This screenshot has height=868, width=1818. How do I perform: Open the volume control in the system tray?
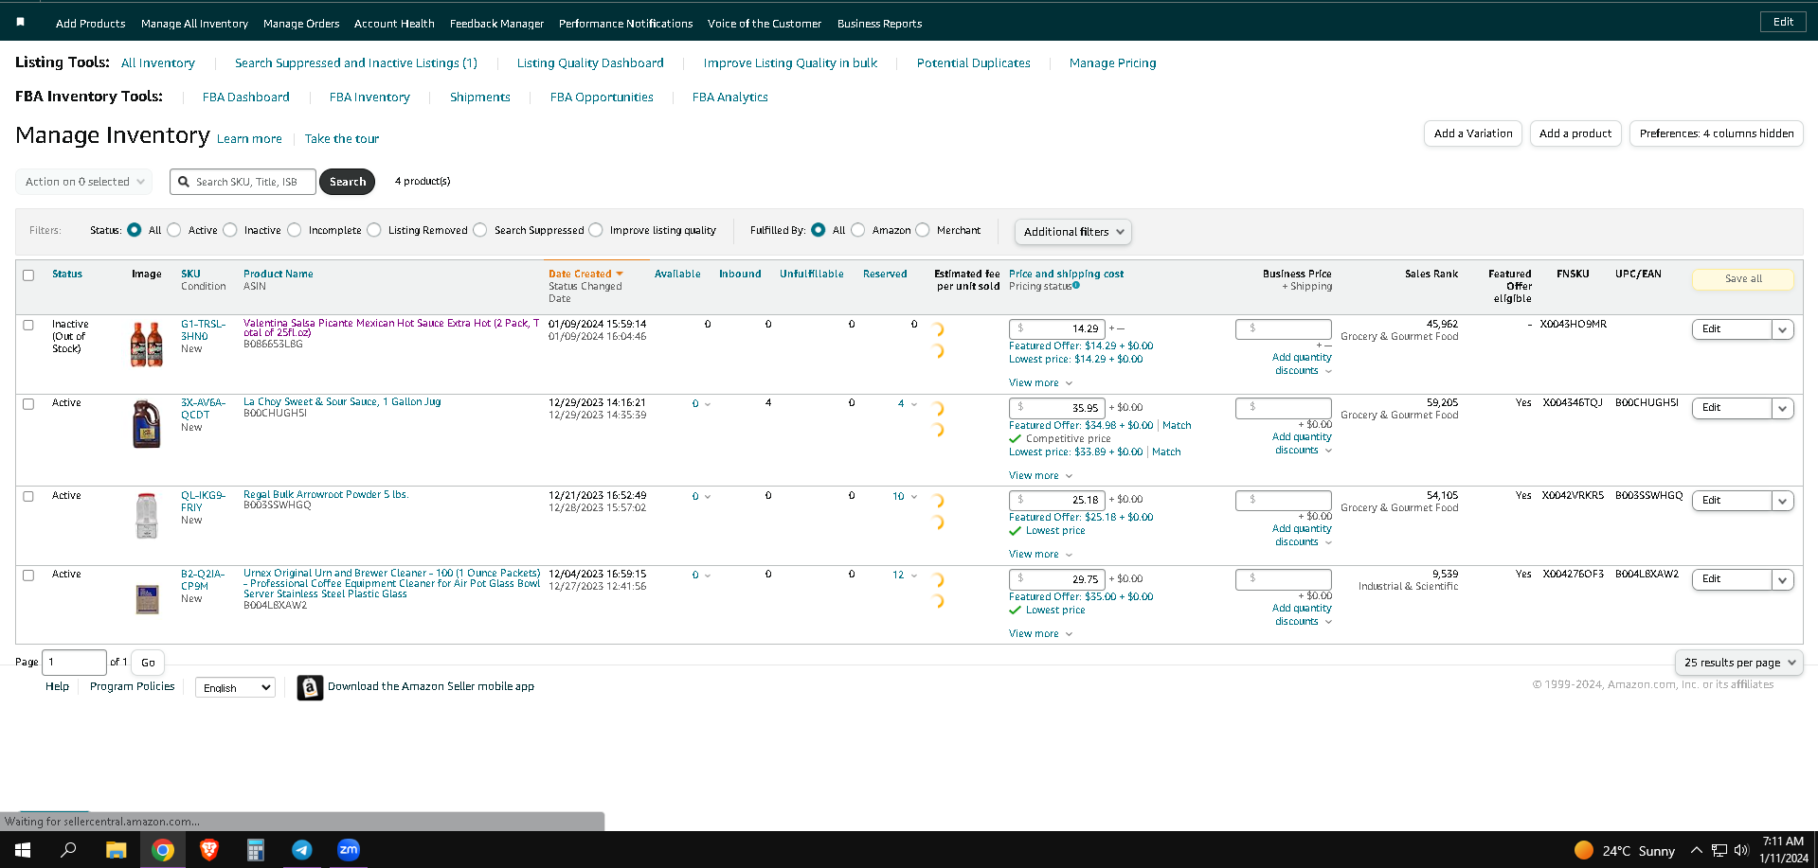click(1740, 850)
